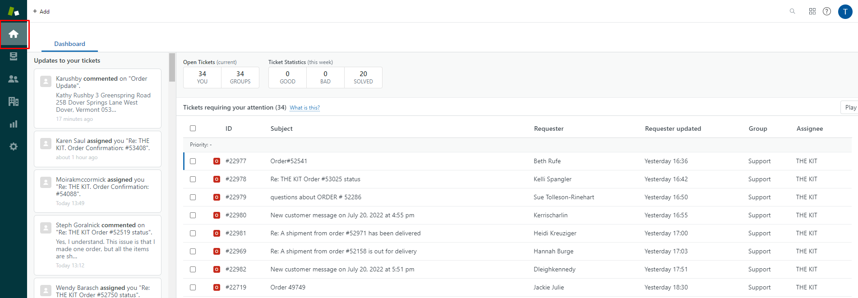The width and height of the screenshot is (858, 298).
Task: Toggle the select-all tickets checkbox
Action: (193, 128)
